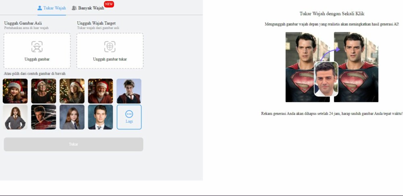Click the Unggah gambar tukar label text
The width and height of the screenshot is (403, 196).
pyautogui.click(x=110, y=59)
